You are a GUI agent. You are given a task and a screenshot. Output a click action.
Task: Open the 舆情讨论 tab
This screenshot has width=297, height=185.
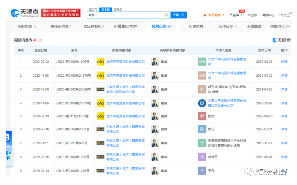pos(280,26)
